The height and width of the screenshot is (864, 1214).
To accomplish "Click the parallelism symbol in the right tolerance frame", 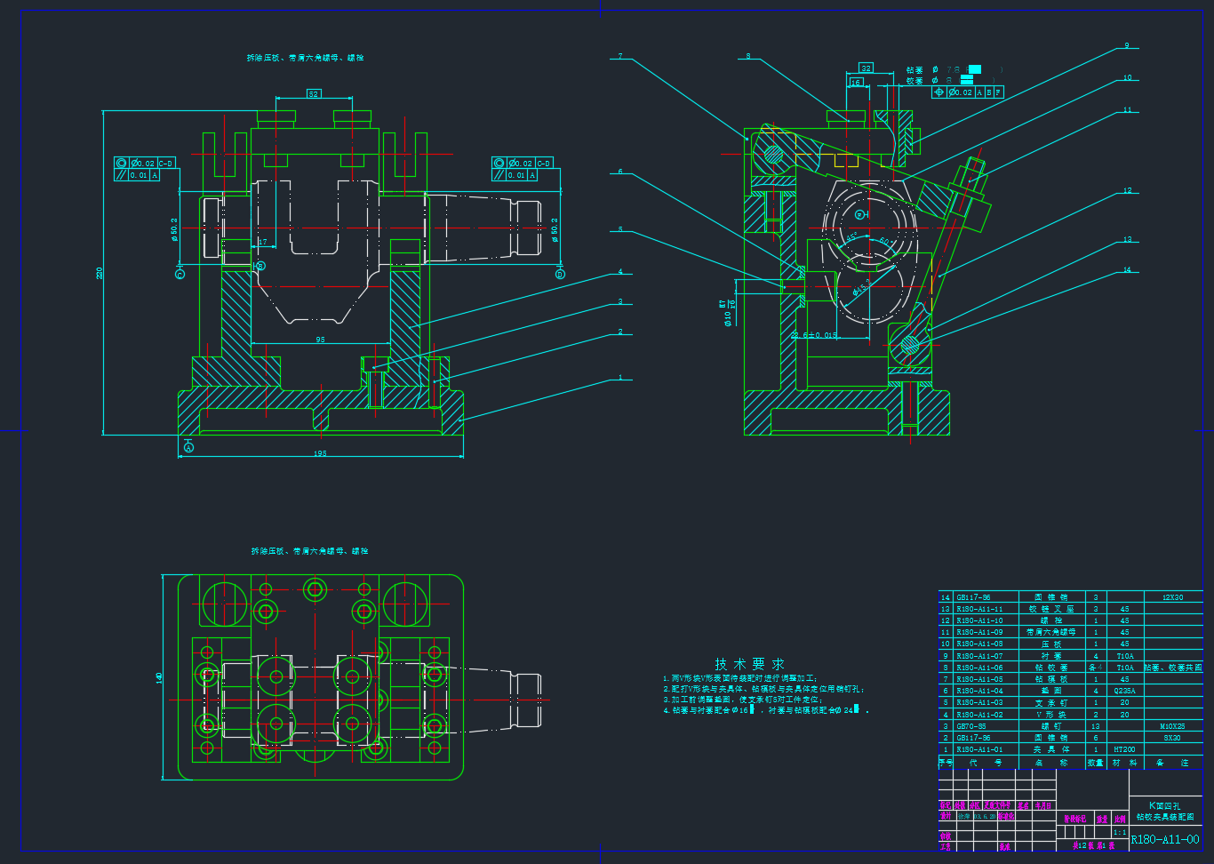I will (499, 175).
